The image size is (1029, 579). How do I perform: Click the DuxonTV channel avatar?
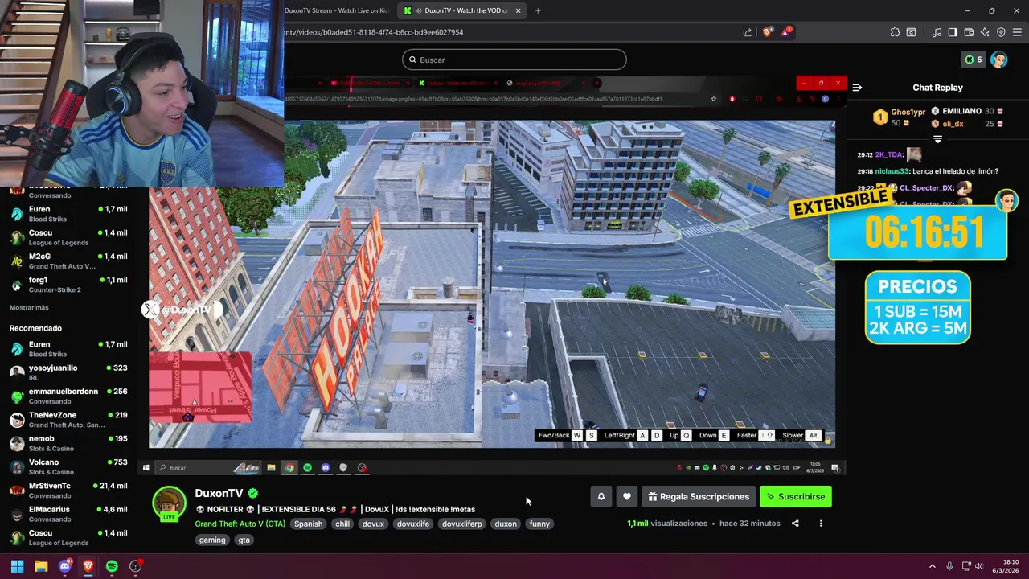pyautogui.click(x=169, y=503)
